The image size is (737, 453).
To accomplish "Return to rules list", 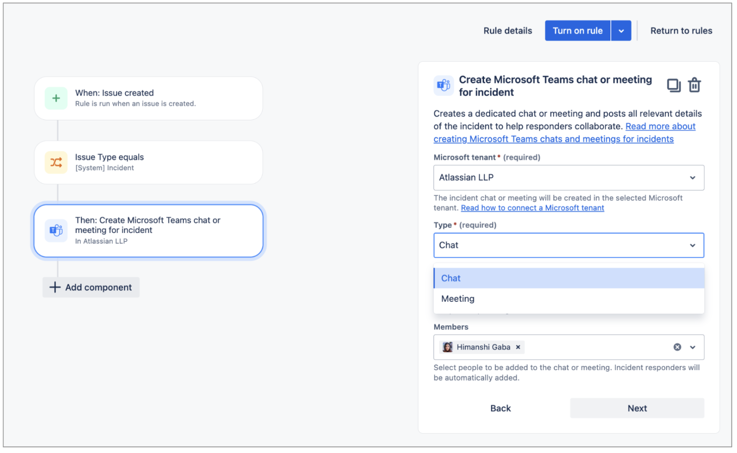I will point(681,31).
